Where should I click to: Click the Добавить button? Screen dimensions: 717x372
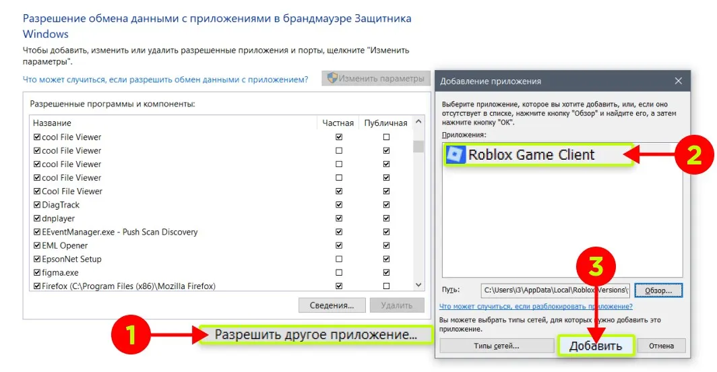[x=596, y=346]
